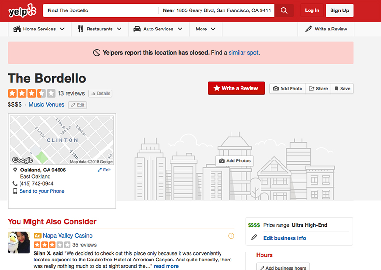Click read more on Siian X. review
Screen dimensions: 381x270
click(x=166, y=266)
